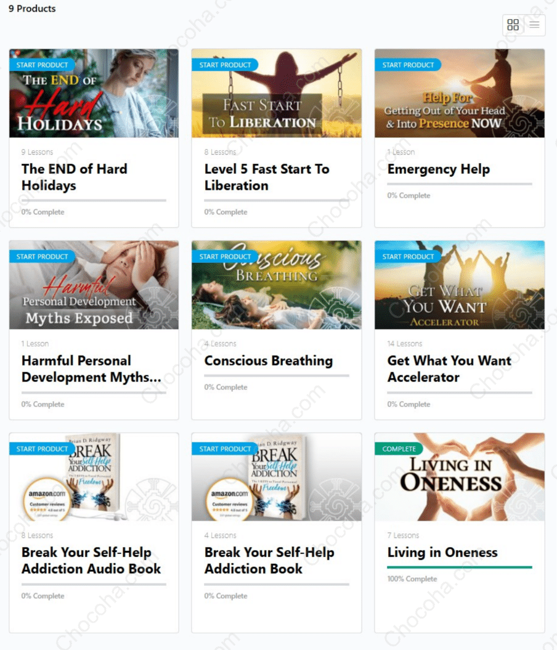Open Get What You Want Accelerator title

coord(449,368)
